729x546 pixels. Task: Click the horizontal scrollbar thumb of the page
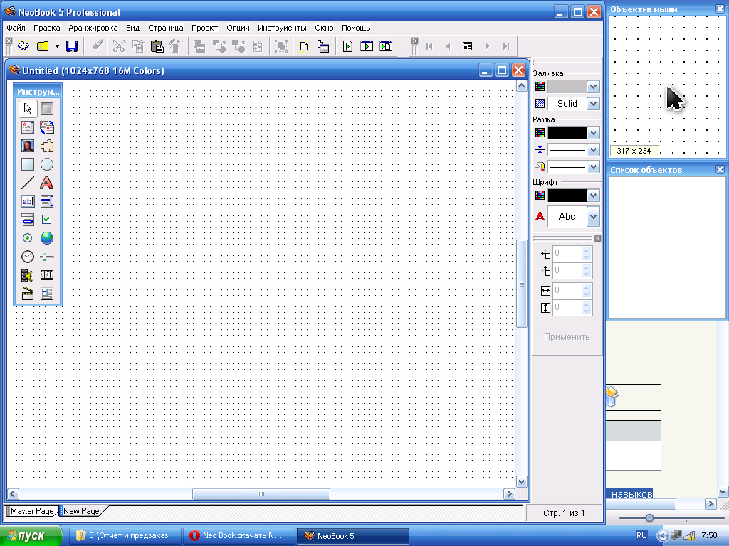(x=261, y=494)
